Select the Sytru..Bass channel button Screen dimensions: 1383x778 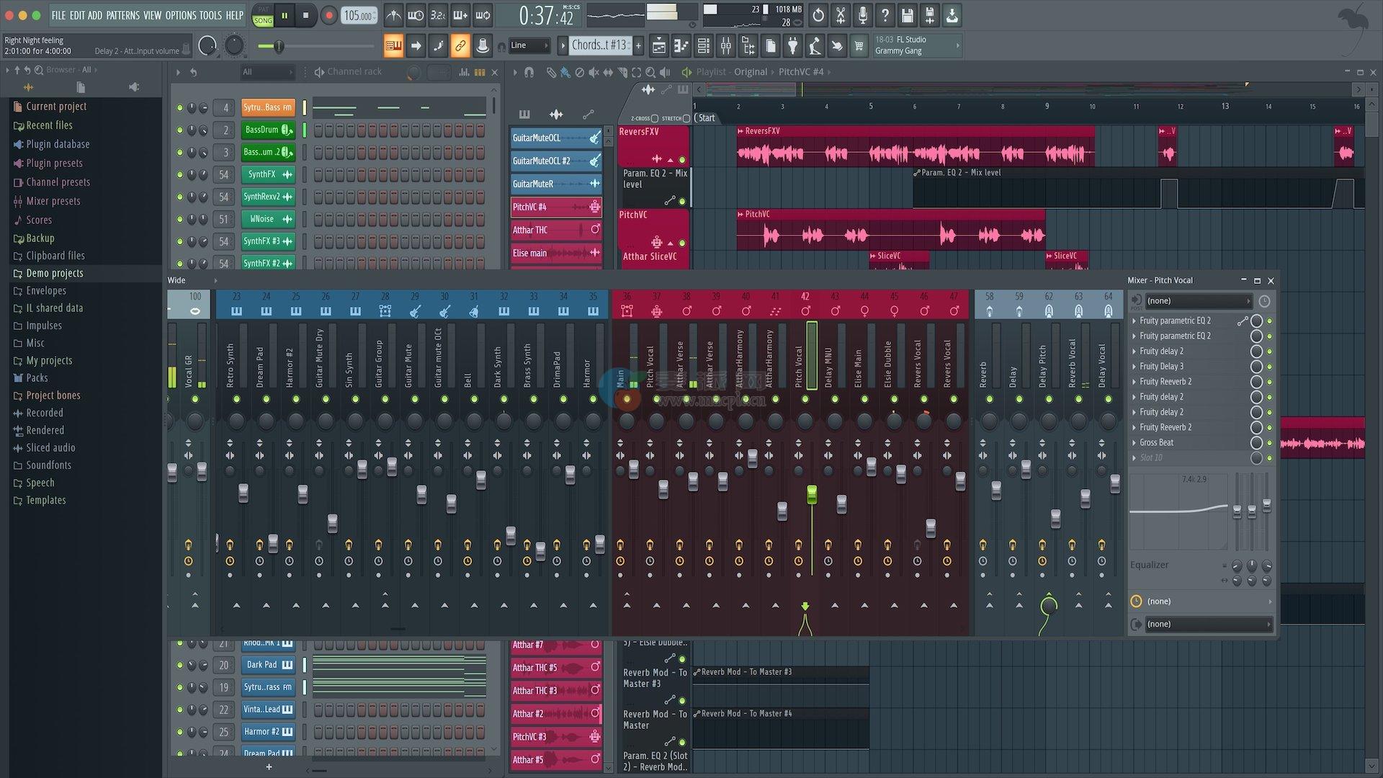pos(267,107)
